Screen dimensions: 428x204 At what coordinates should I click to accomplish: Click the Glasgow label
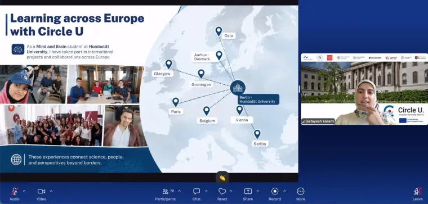coord(162,74)
